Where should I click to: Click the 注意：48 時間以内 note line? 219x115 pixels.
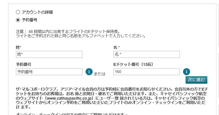(68, 32)
